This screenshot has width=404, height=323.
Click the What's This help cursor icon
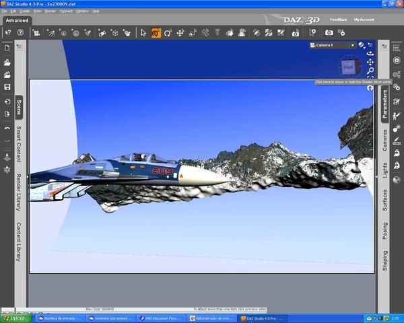pyautogui.click(x=8, y=33)
